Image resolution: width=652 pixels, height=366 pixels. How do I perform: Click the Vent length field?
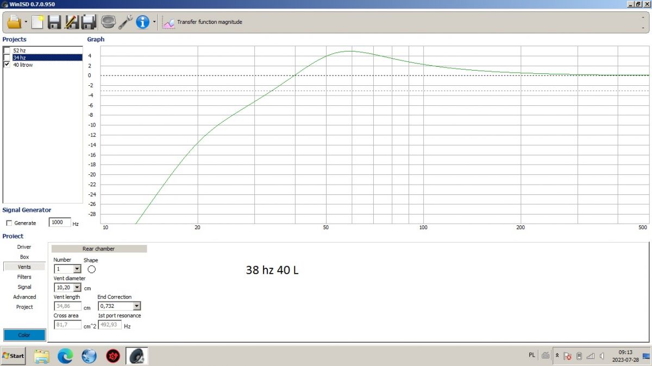tap(68, 306)
